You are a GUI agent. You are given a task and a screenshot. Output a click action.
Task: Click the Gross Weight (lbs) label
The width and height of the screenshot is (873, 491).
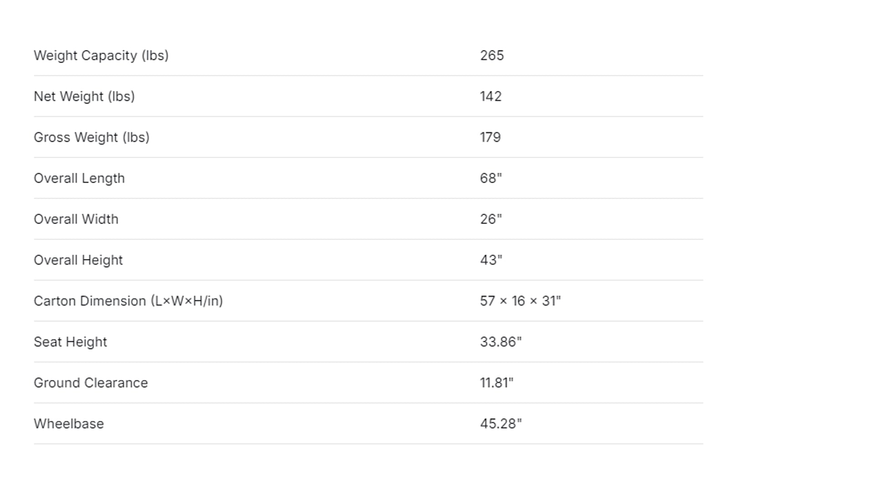(91, 137)
